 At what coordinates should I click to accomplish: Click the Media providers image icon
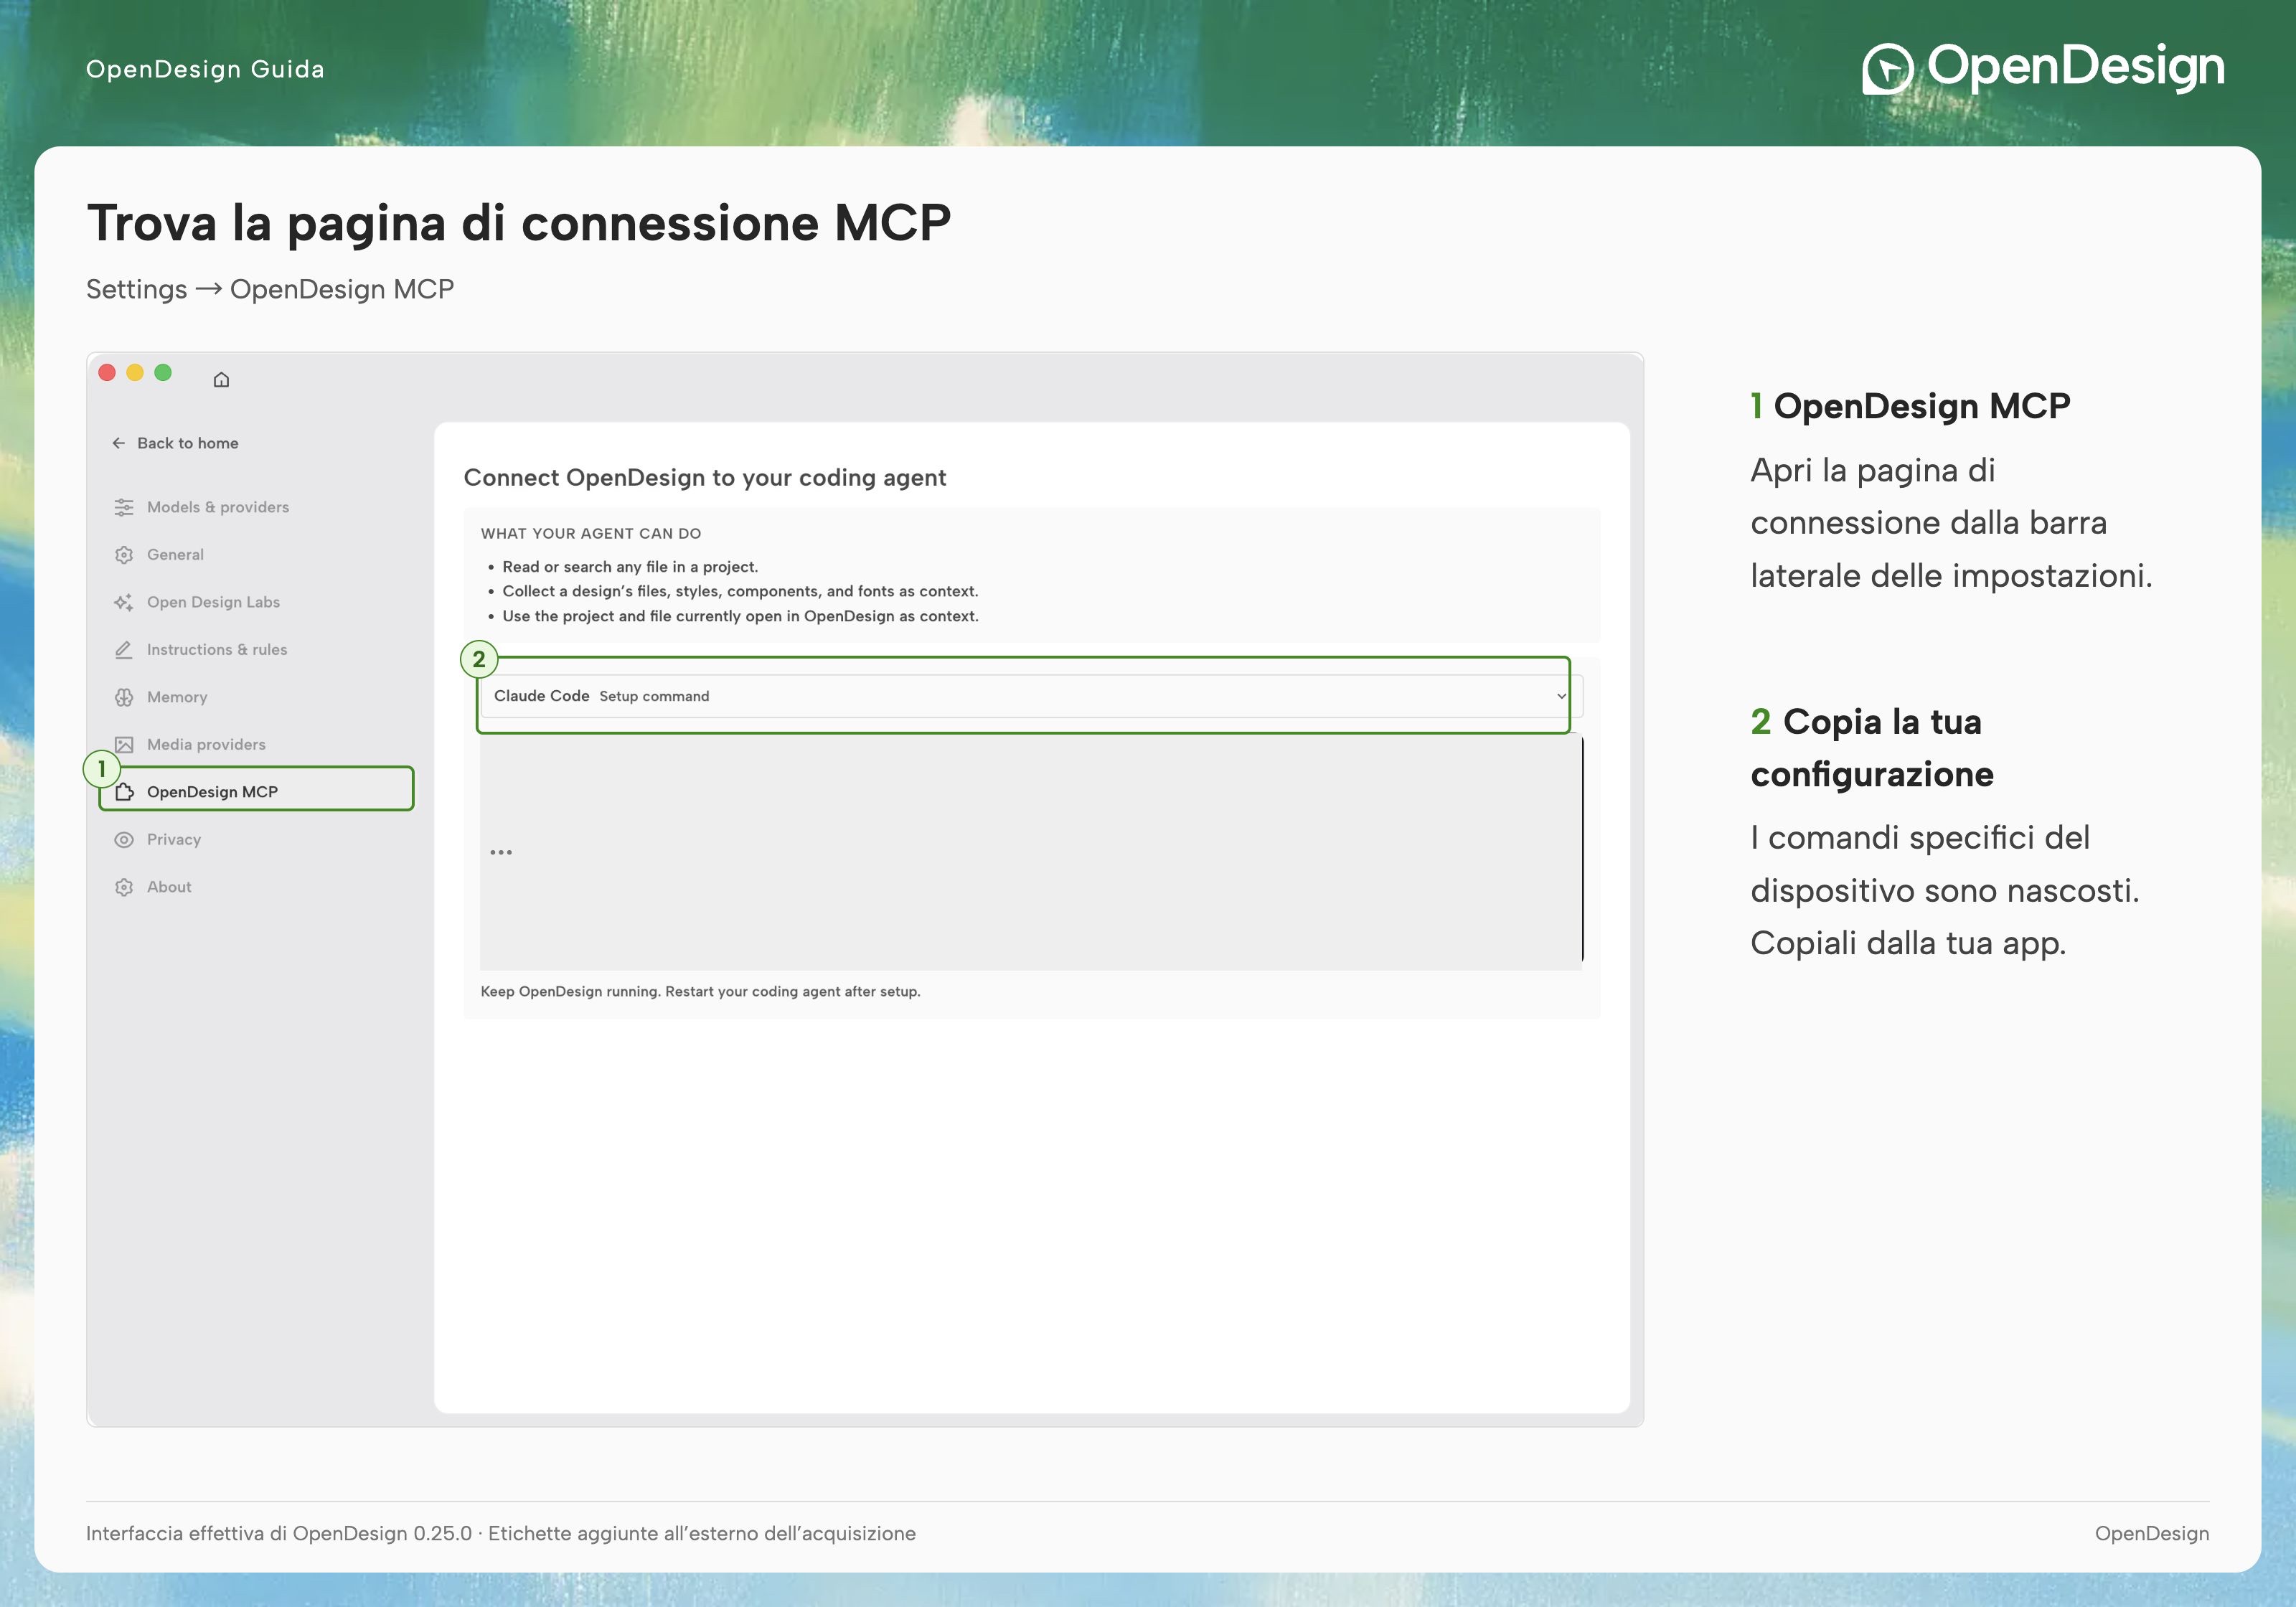click(x=124, y=745)
